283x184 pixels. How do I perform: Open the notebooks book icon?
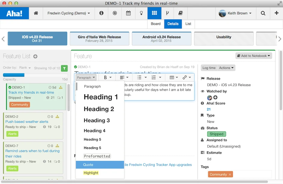[x=180, y=13]
